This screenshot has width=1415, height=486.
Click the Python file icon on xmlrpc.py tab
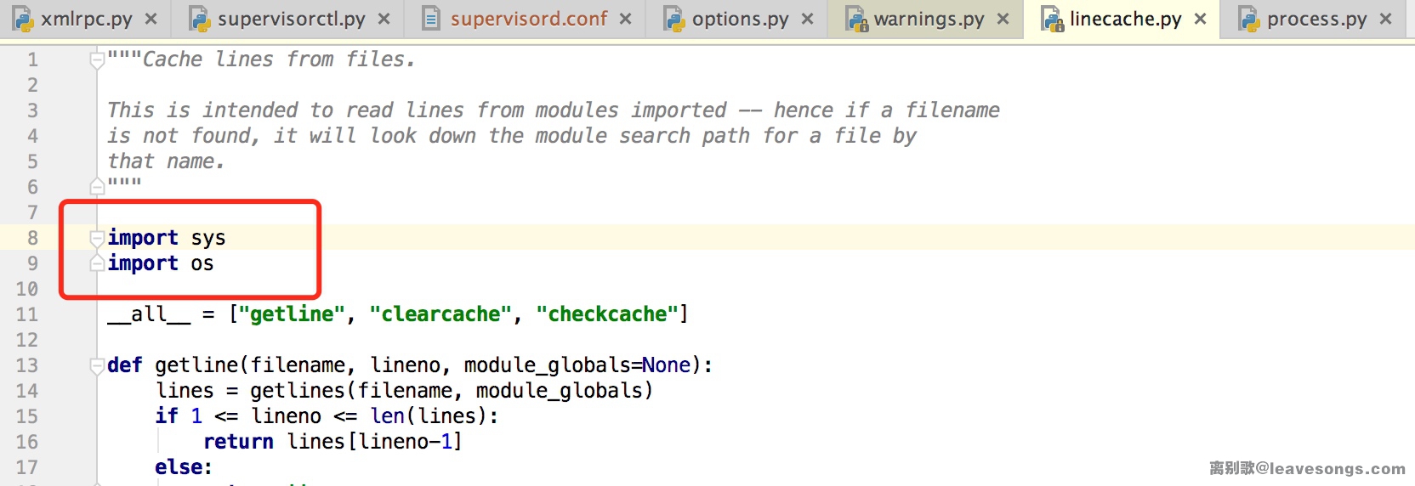coord(22,19)
